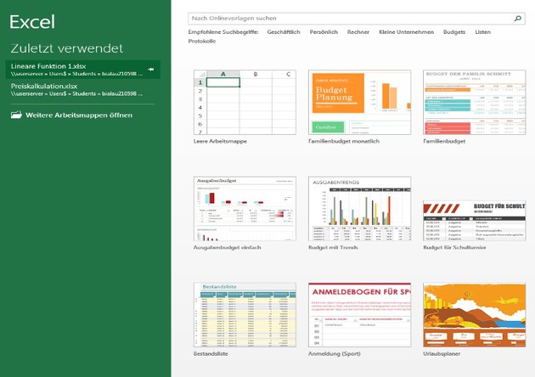Click the search magnifier icon
535x377 pixels.
click(518, 19)
